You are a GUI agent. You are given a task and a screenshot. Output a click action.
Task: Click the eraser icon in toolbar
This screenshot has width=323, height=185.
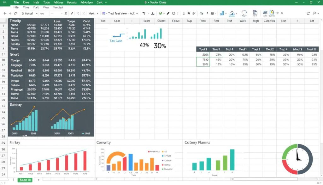tap(194, 13)
